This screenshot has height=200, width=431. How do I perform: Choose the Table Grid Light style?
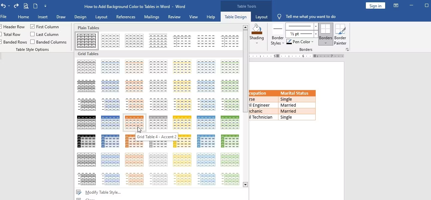[x=110, y=41]
